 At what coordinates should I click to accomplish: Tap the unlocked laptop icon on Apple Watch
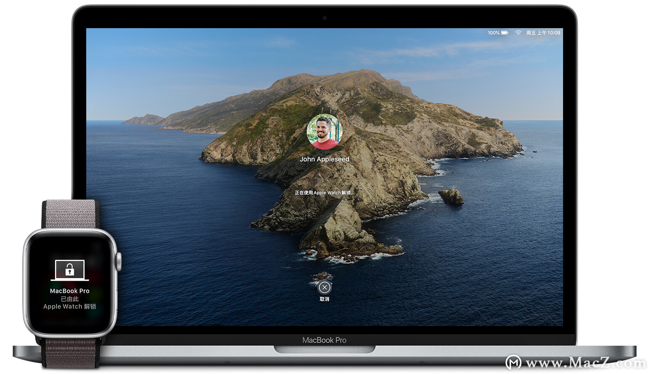point(70,270)
